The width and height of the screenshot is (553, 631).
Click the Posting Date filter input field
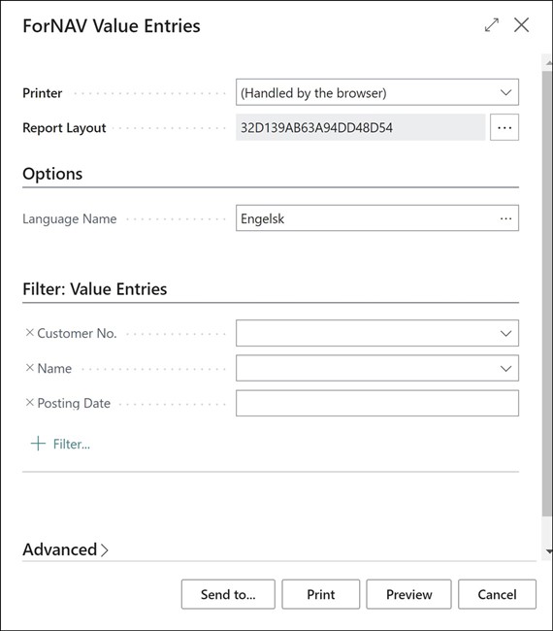[377, 403]
